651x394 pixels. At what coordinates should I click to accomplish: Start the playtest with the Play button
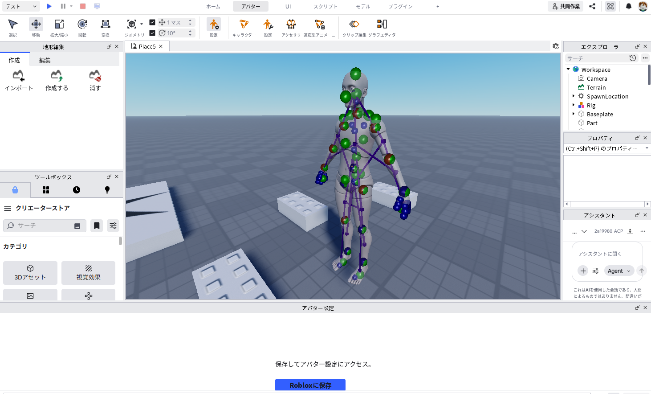pos(49,6)
